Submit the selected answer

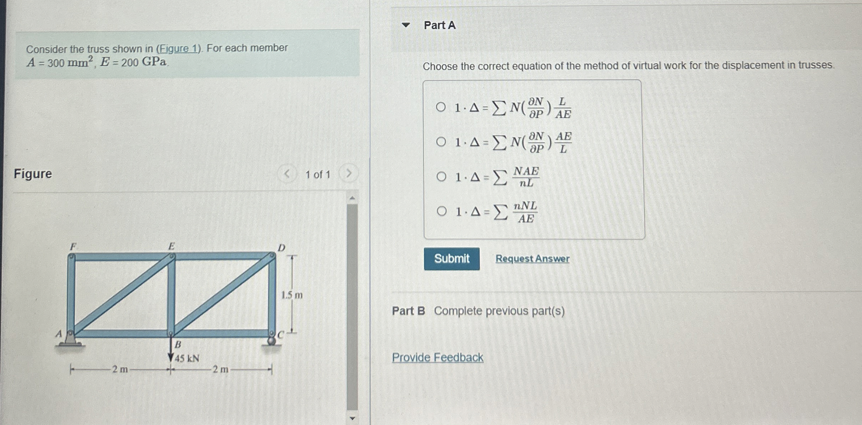point(452,258)
